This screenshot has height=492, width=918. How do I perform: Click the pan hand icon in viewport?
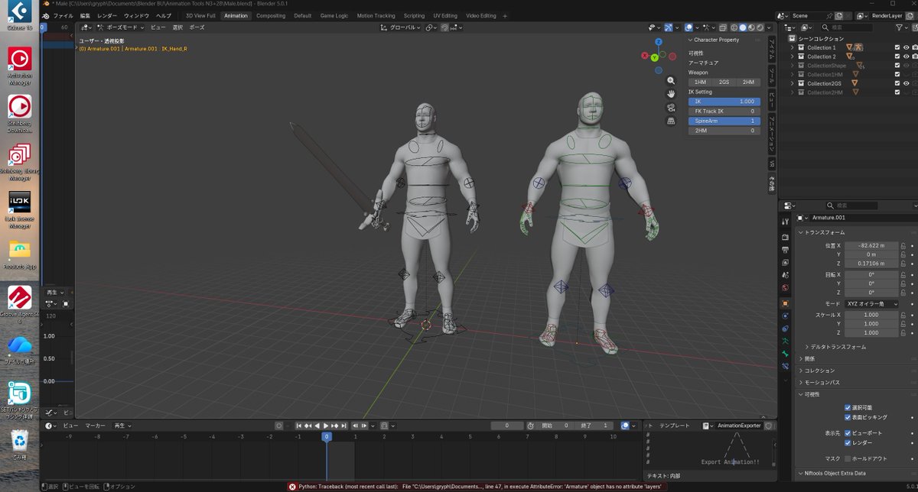[671, 94]
